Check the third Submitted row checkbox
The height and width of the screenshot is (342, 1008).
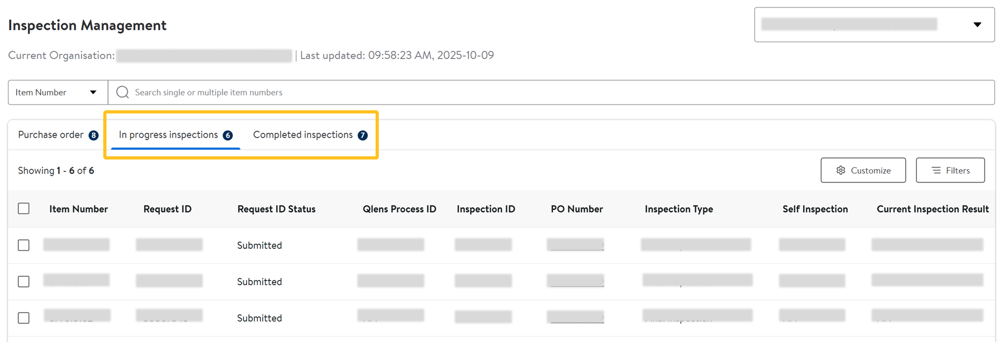pos(24,318)
